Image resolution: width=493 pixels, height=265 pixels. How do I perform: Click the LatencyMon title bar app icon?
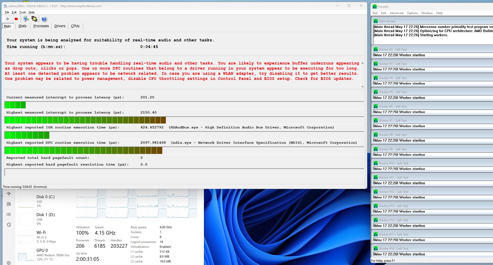pyautogui.click(x=5, y=6)
